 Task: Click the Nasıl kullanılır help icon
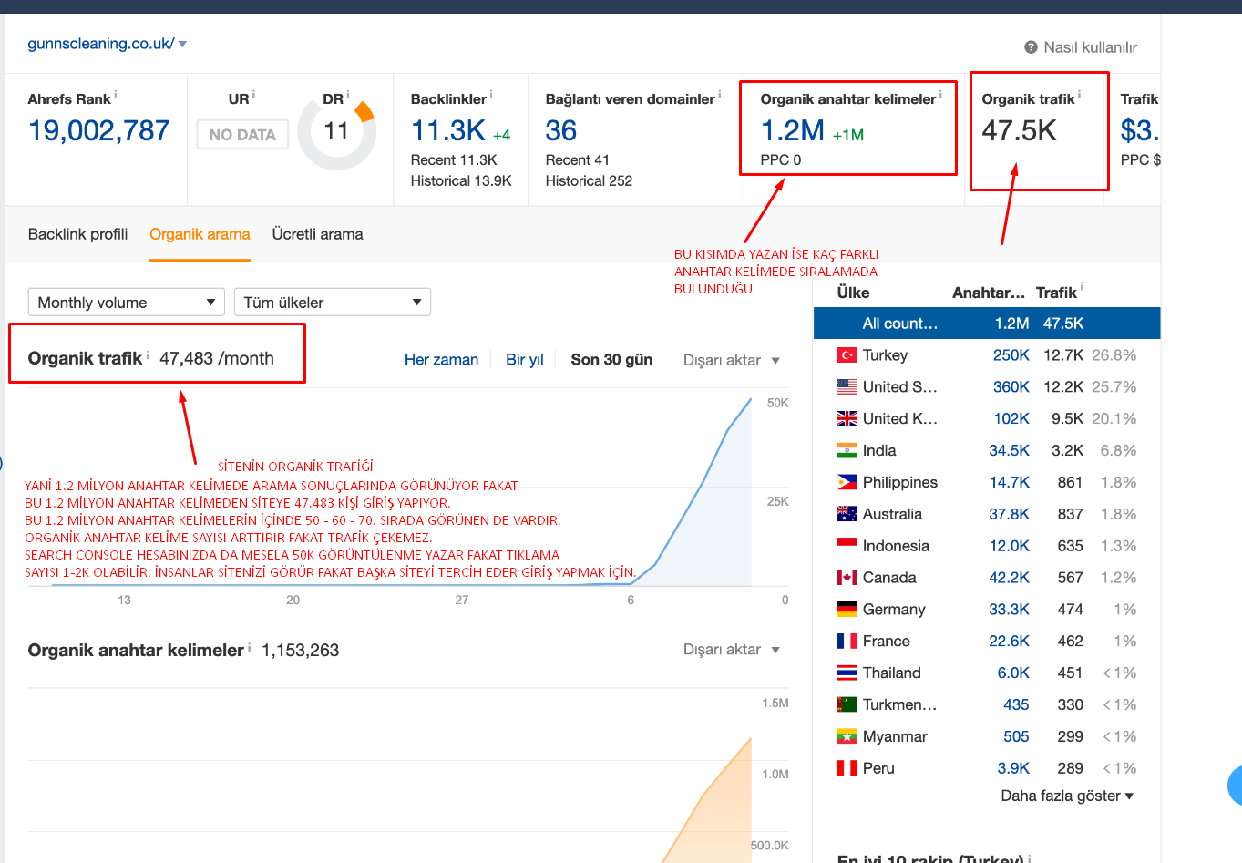(1031, 47)
